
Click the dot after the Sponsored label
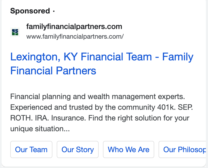(x=54, y=11)
